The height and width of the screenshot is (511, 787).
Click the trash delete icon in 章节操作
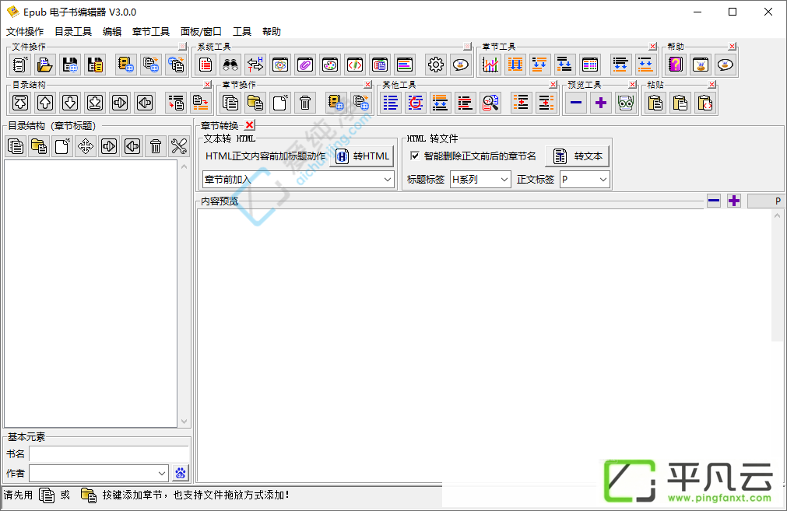click(x=305, y=103)
